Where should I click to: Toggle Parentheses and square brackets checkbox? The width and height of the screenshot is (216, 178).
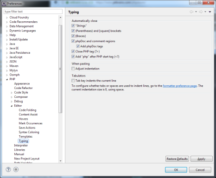(73, 31)
